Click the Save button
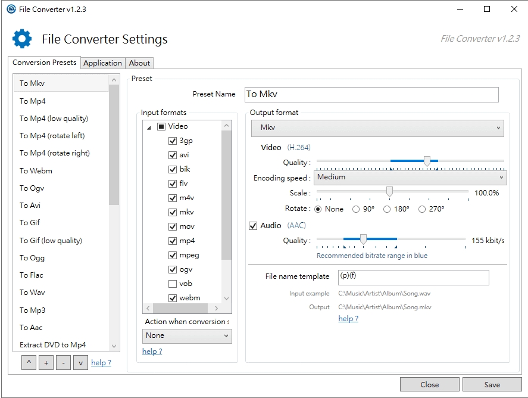This screenshot has height=398, width=528. [x=492, y=384]
